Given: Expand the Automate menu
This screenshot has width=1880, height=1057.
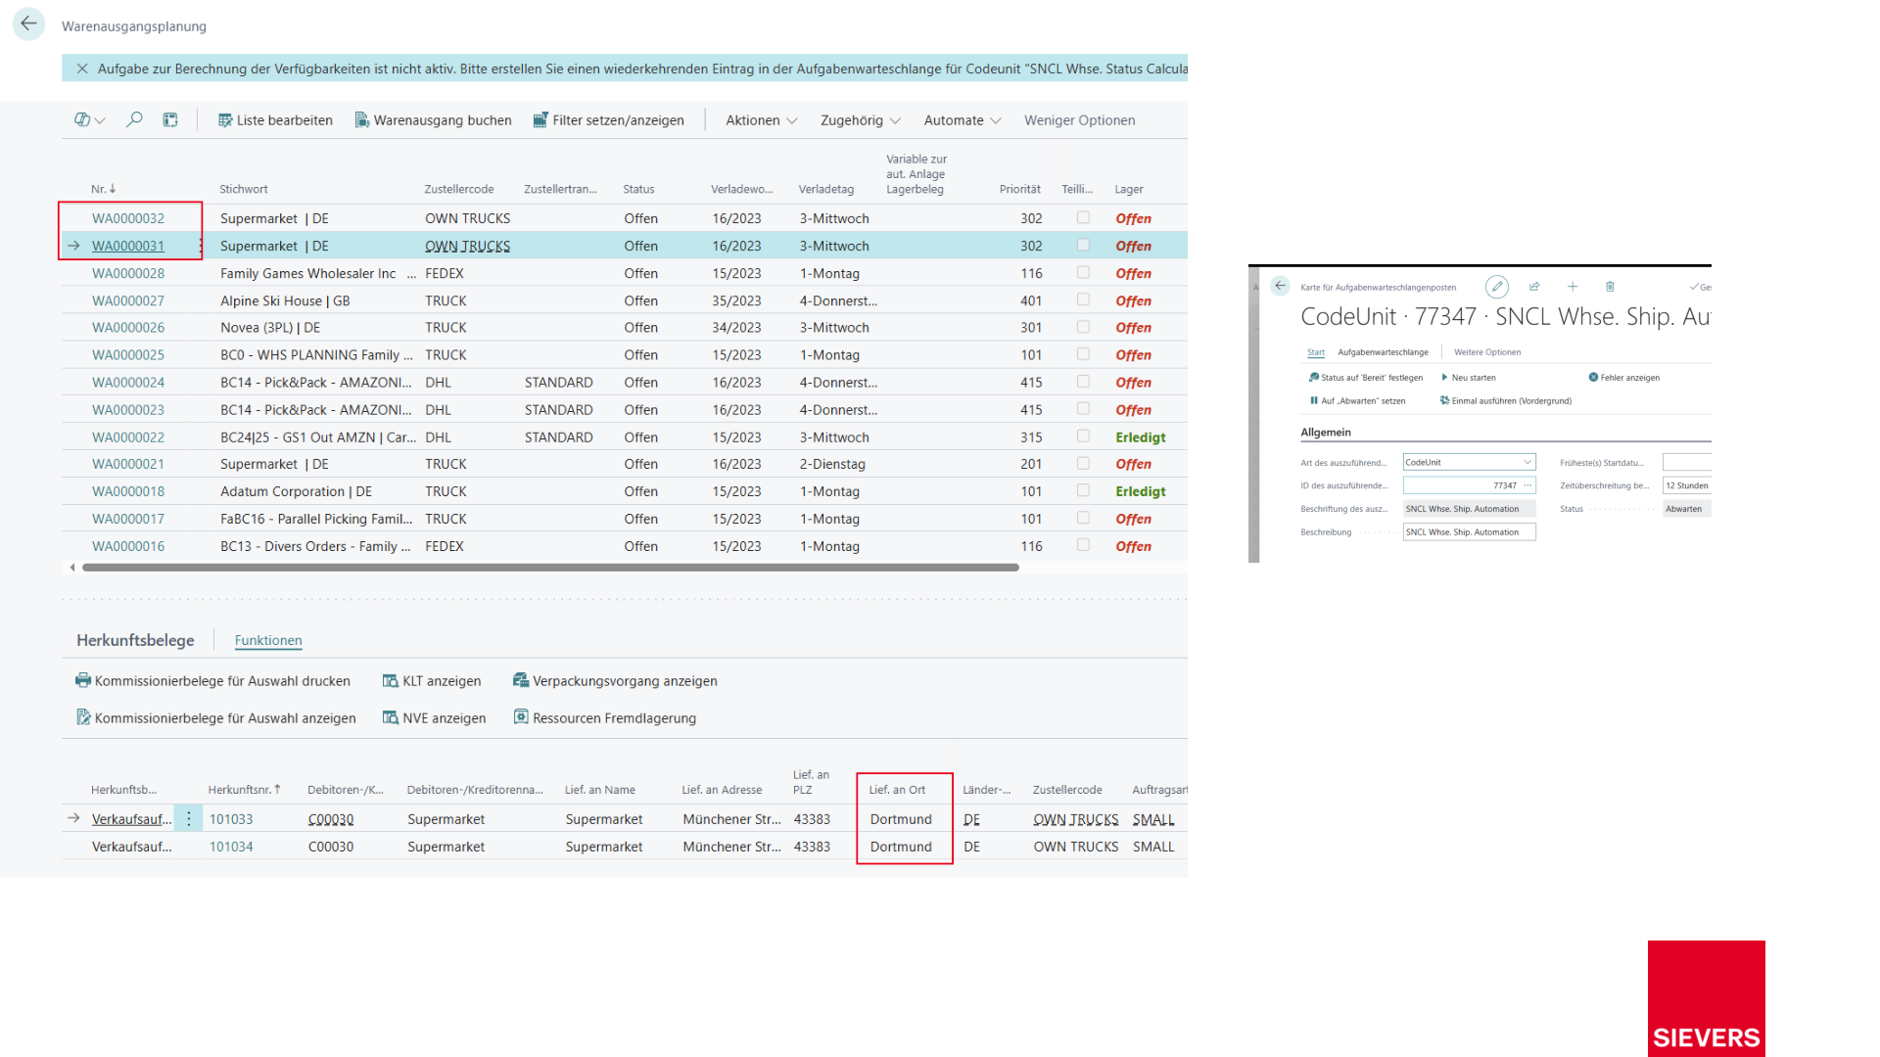Looking at the screenshot, I should (x=963, y=120).
